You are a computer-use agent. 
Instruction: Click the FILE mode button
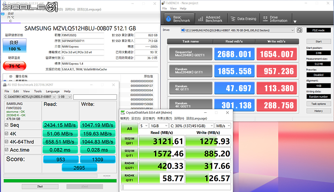click(318, 30)
